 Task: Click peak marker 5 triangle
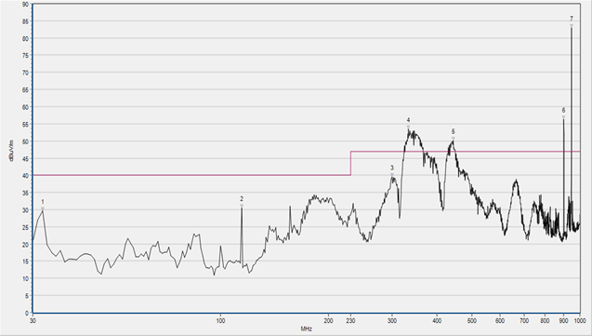click(x=454, y=139)
